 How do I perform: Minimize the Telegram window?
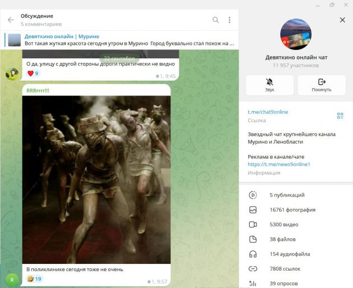(x=318, y=5)
